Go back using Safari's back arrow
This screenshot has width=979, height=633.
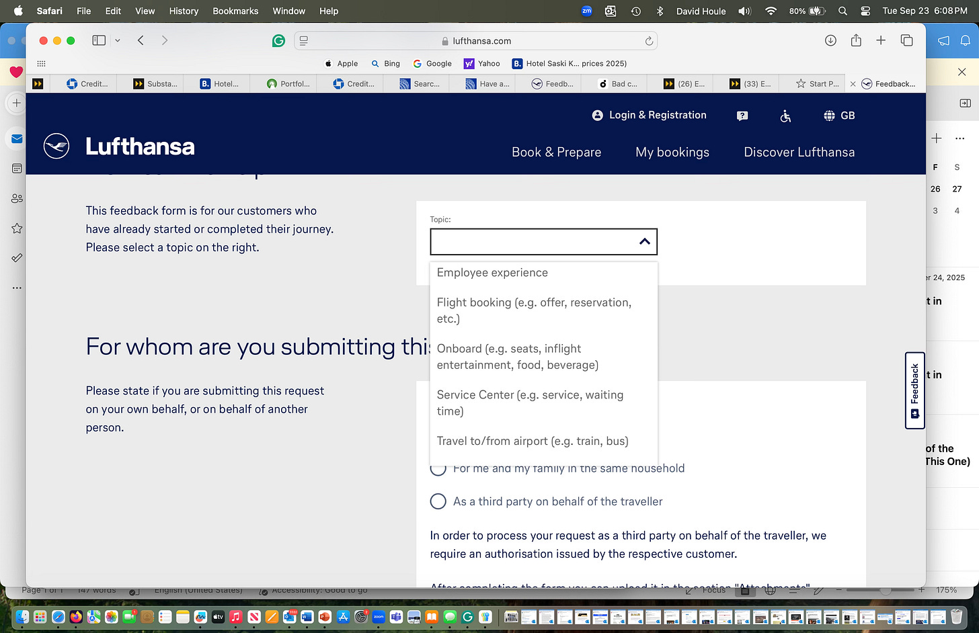click(141, 40)
